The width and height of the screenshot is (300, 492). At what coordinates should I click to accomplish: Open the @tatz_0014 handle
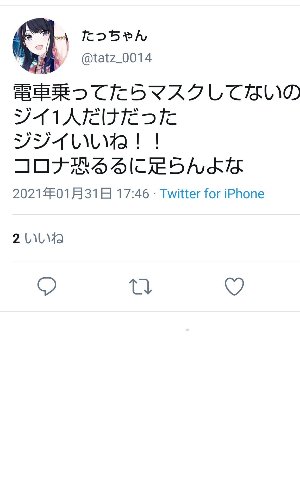[117, 58]
